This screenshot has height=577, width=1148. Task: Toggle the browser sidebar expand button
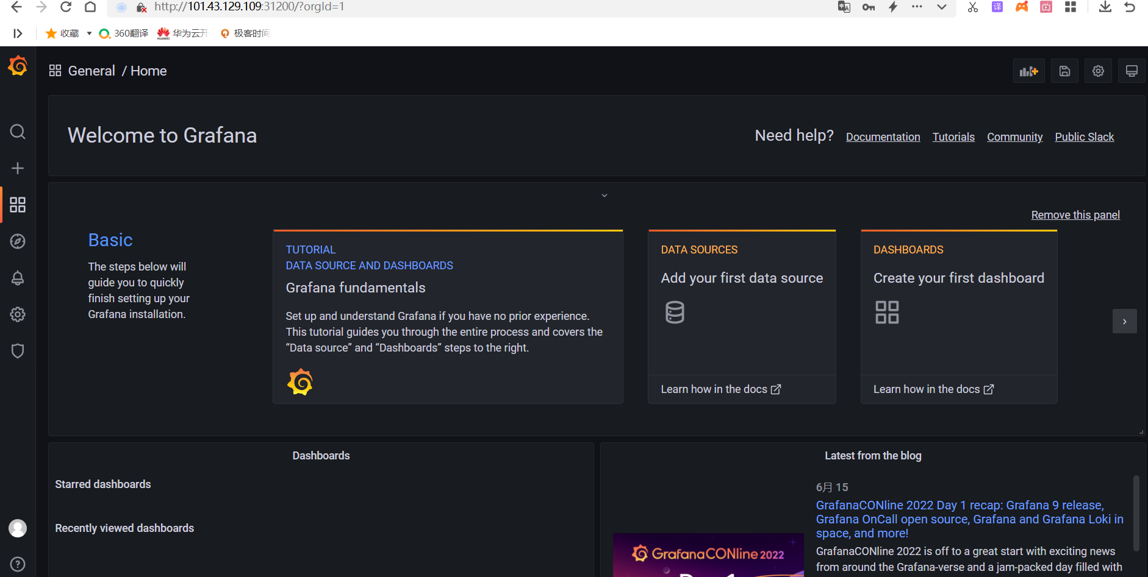click(18, 34)
